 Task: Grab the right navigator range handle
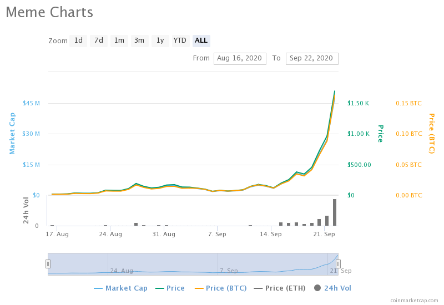pyautogui.click(x=338, y=264)
